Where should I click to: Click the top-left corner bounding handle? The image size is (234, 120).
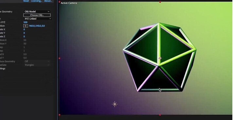pyautogui.click(x=60, y=2)
